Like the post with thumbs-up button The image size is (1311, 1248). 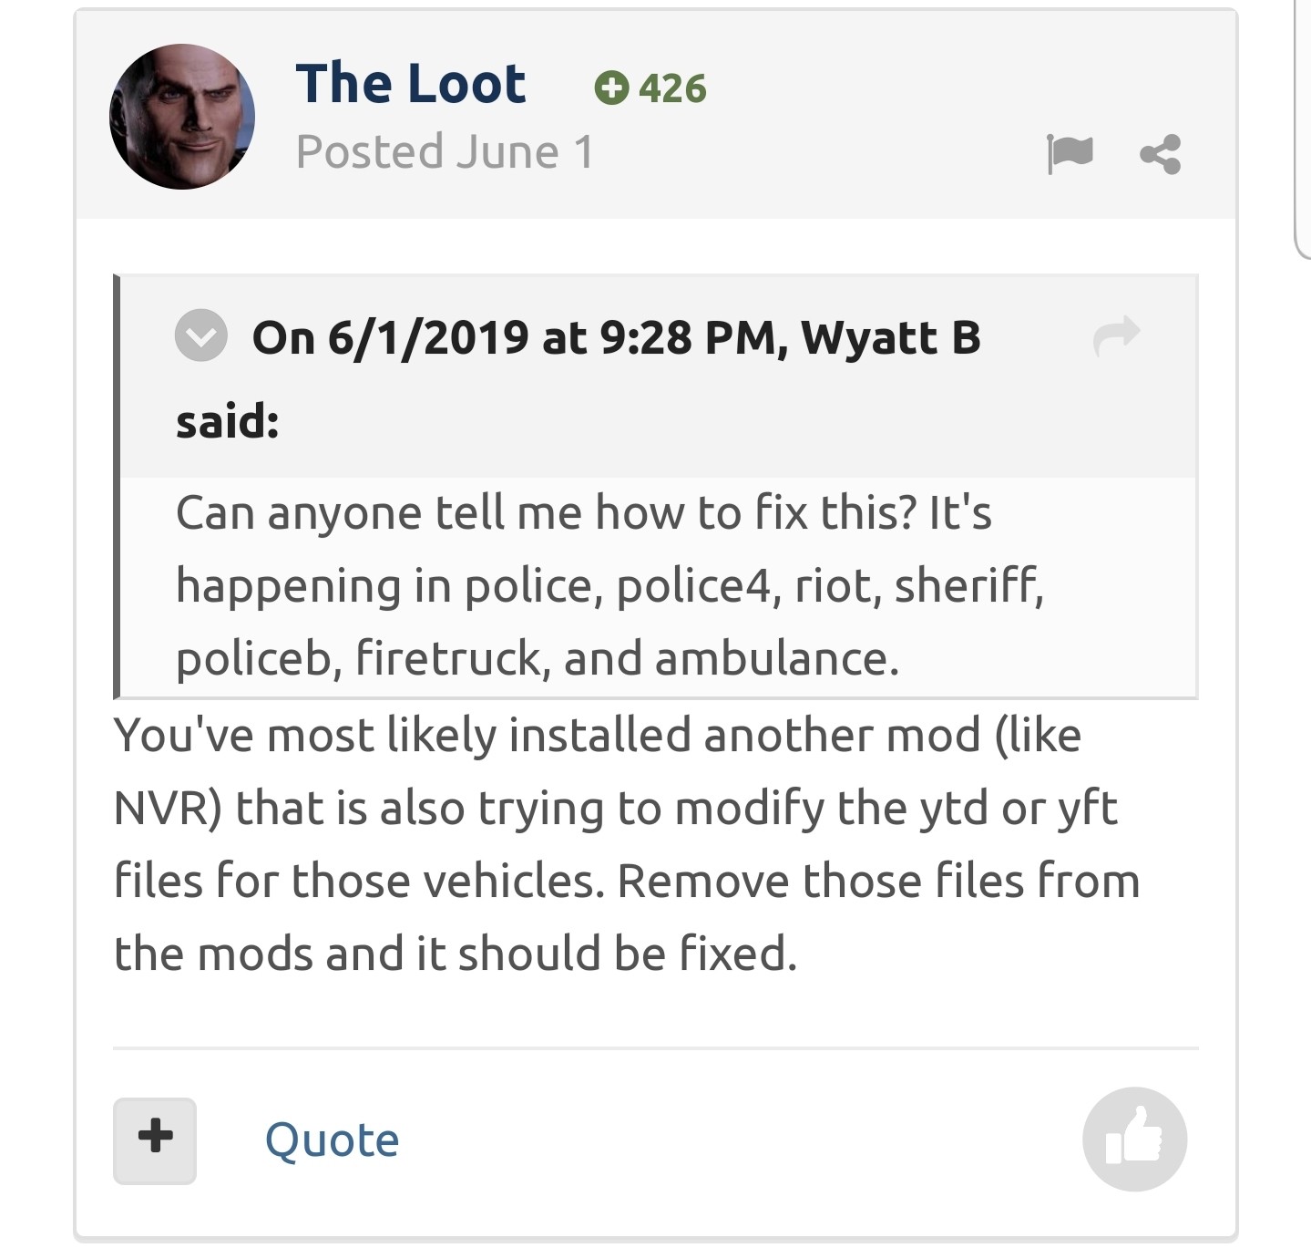pyautogui.click(x=1134, y=1140)
